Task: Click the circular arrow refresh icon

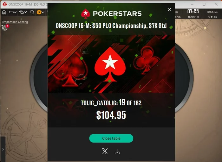Action: click(x=32, y=12)
